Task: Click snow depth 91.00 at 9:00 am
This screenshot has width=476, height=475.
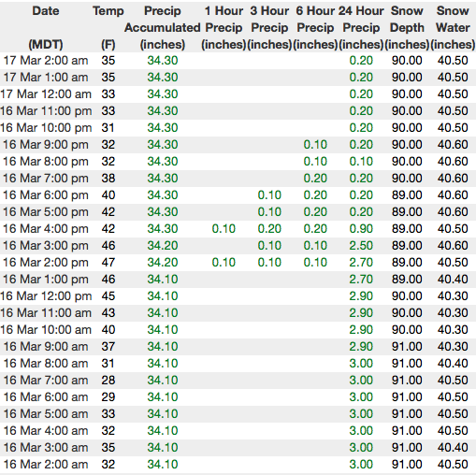Action: click(407, 347)
